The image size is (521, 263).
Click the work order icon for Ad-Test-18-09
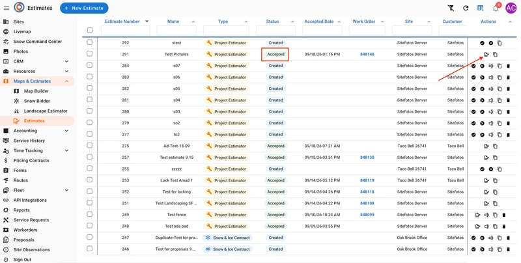click(x=486, y=146)
